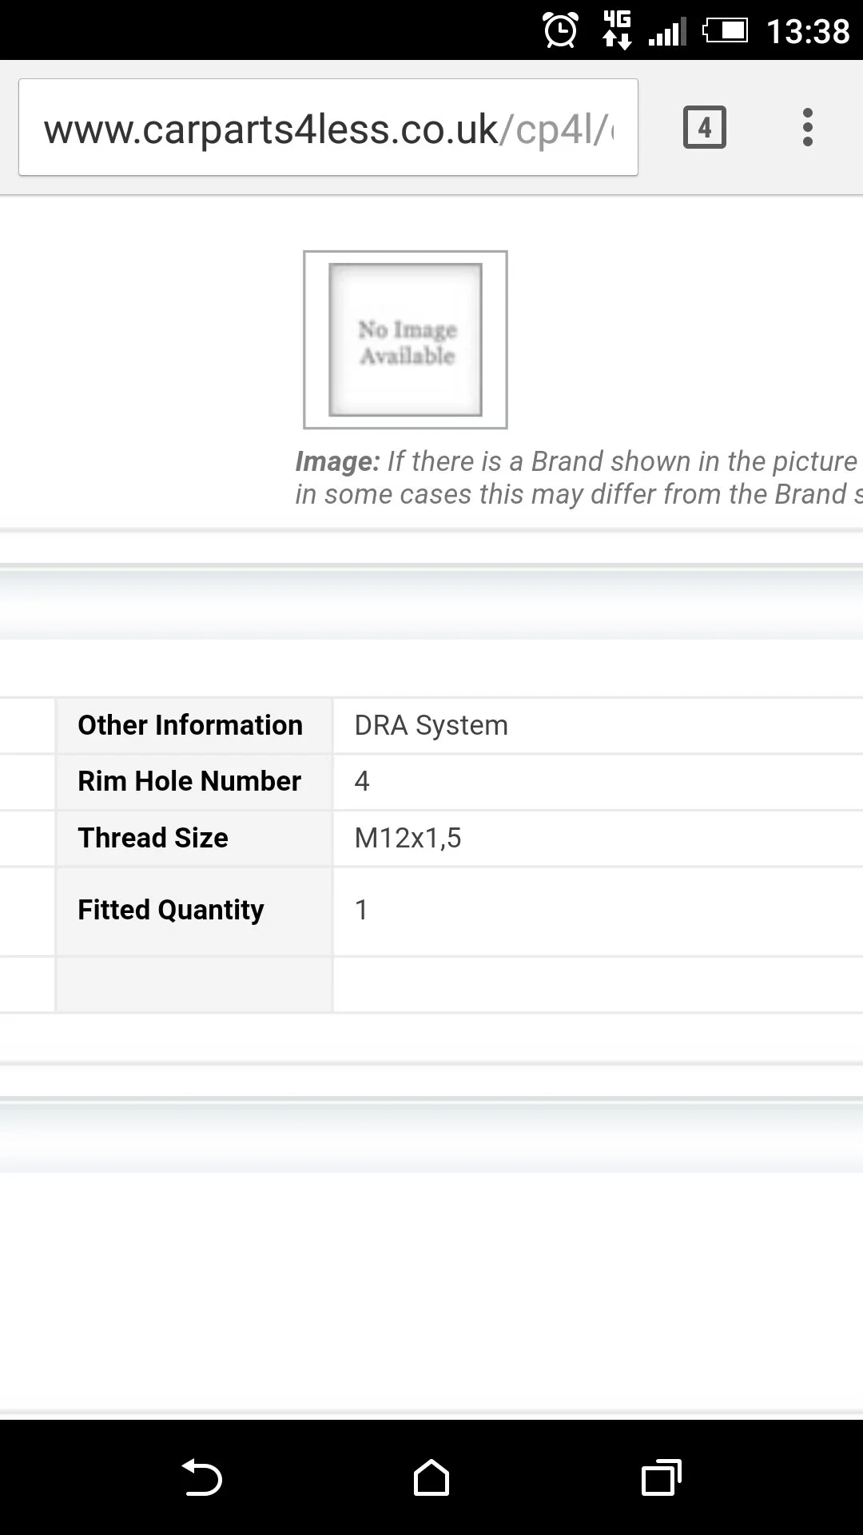
Task: Tap the 4G data status icon
Action: (617, 30)
